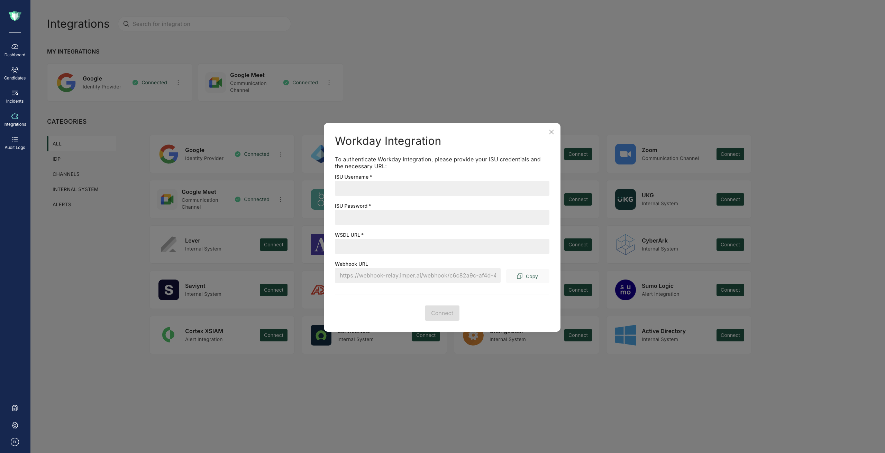Click the Google Meet logo in My Integrations

(216, 83)
